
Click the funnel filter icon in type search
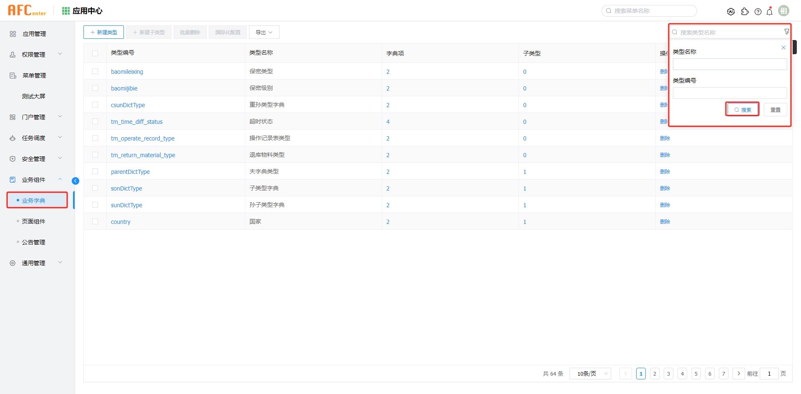coord(786,32)
